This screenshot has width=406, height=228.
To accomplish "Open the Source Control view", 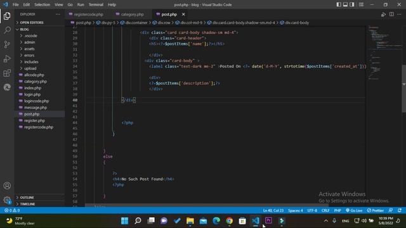I will pos(7,44).
